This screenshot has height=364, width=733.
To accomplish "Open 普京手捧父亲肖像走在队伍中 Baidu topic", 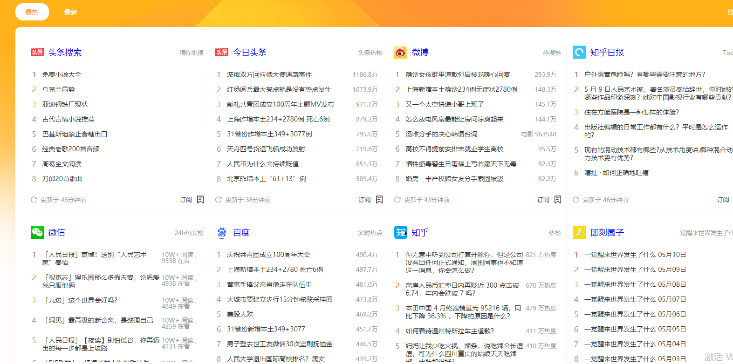I will point(269,284).
